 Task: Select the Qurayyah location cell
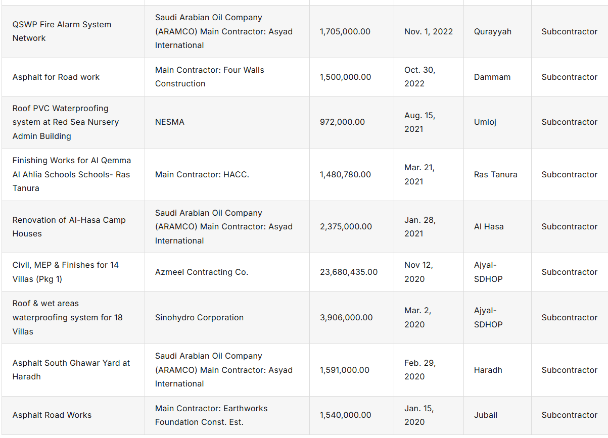point(493,31)
